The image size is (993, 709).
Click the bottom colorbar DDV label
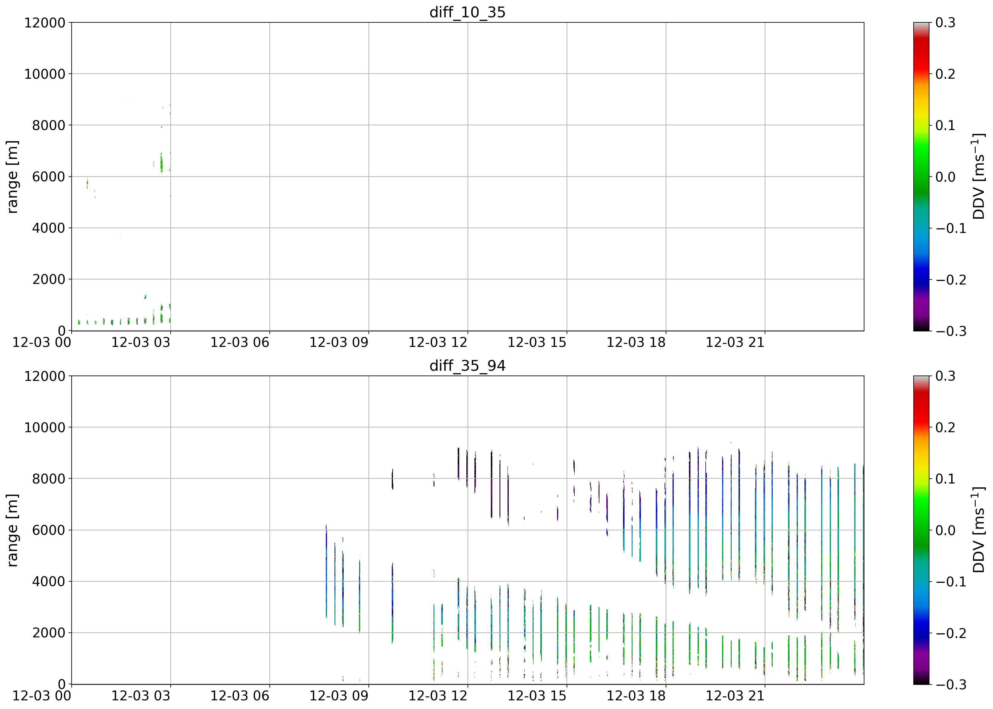pos(979,530)
